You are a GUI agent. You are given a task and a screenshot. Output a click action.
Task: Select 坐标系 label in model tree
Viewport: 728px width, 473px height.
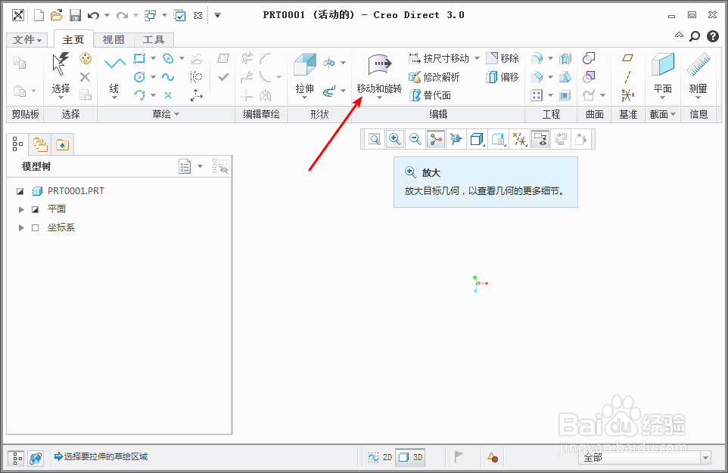61,227
